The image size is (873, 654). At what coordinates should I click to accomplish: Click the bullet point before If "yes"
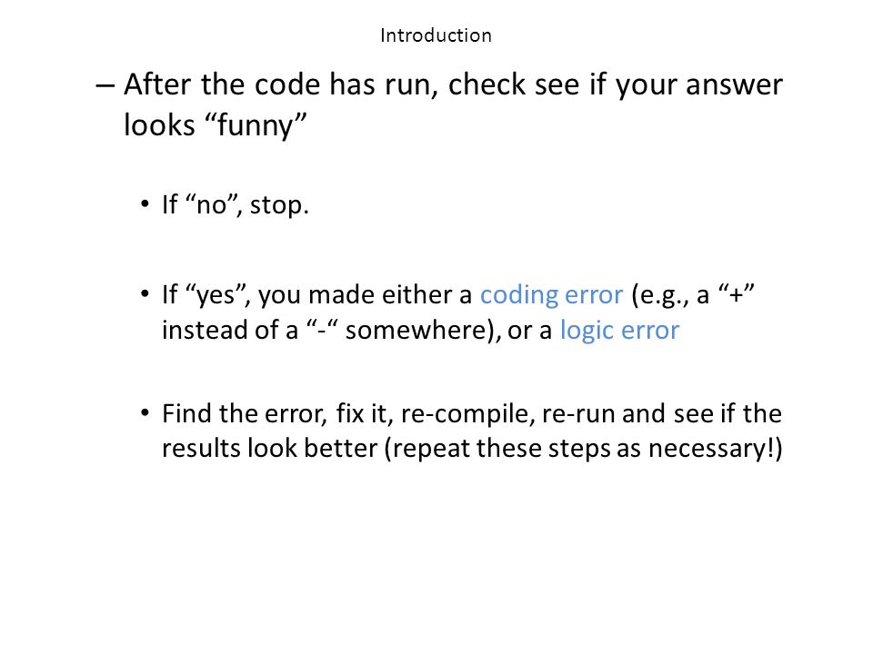pos(145,293)
